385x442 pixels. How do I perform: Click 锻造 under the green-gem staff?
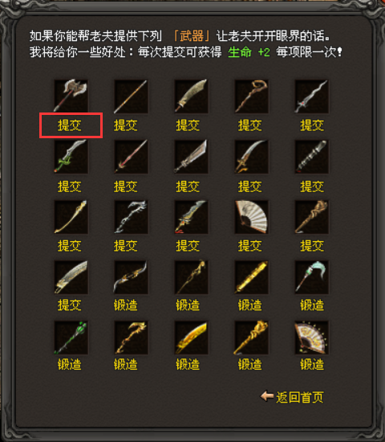click(70, 365)
